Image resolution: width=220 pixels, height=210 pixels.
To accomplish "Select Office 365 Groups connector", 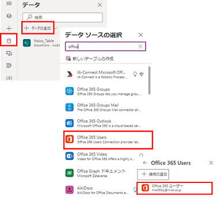I will point(105,91).
